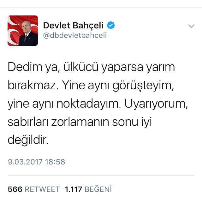
Task: Tap the word 'RETWEET' label
Action: click(42, 189)
